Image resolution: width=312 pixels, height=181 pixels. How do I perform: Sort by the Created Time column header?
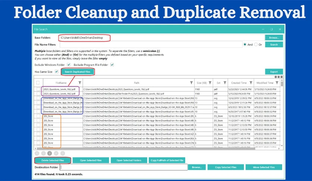[239, 83]
